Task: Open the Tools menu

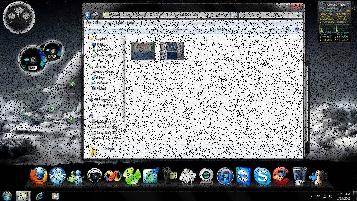Action: pyautogui.click(x=119, y=23)
